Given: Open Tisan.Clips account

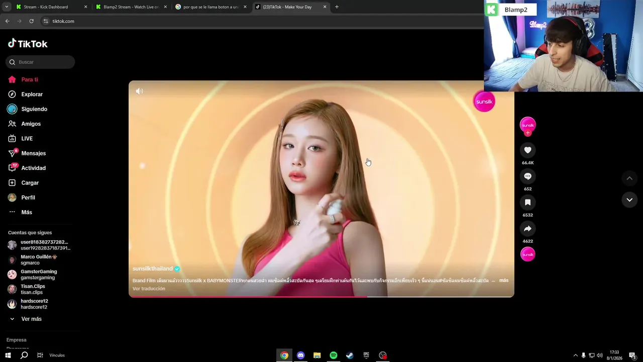Looking at the screenshot, I should coord(26,289).
